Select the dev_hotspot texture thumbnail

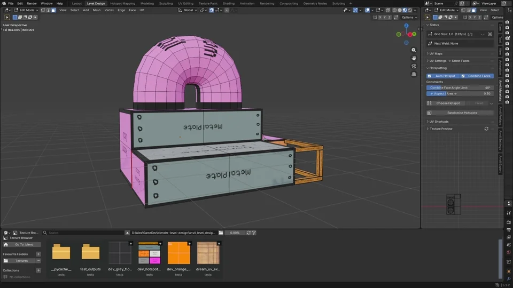click(149, 253)
